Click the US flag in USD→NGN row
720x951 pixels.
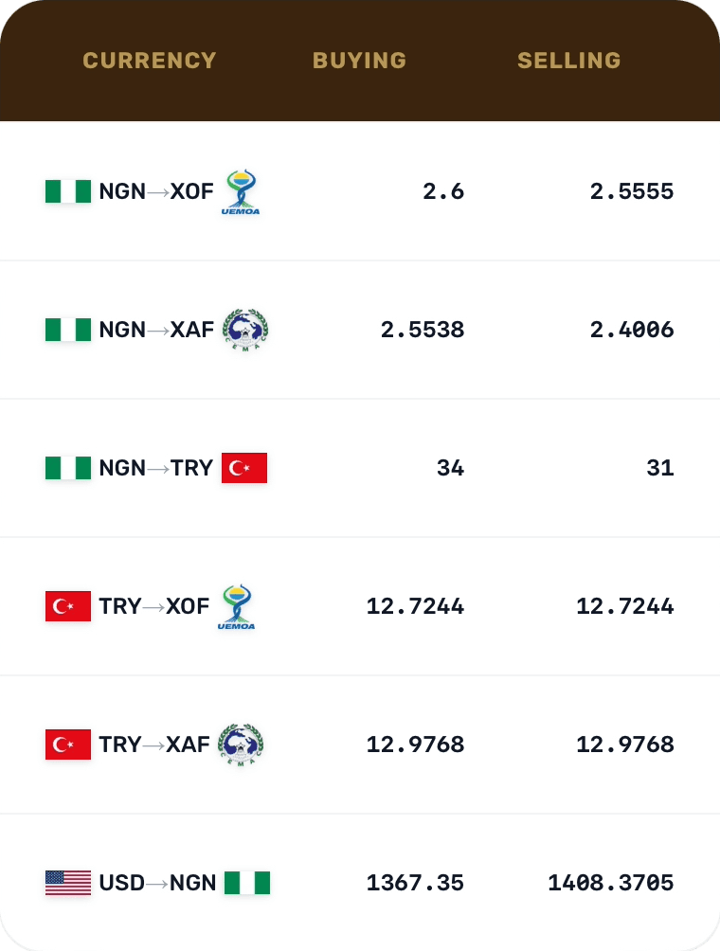point(68,883)
